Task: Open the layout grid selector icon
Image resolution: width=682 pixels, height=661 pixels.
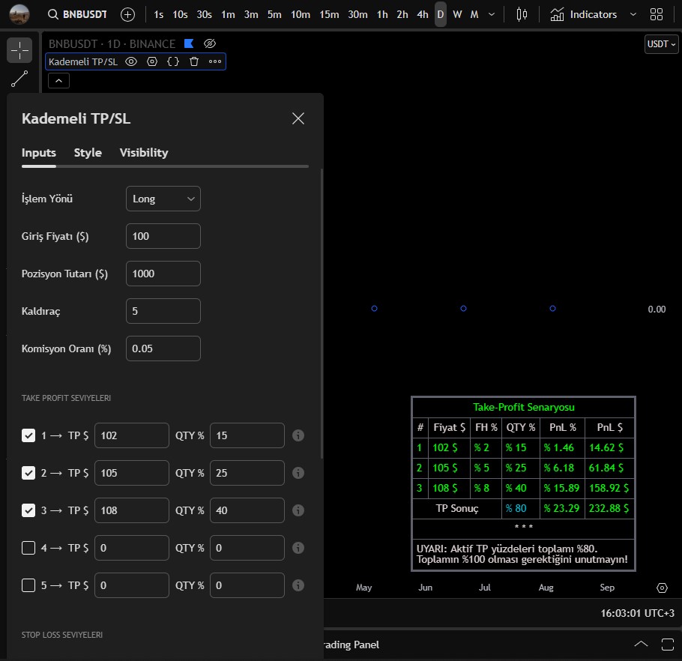Action: (657, 14)
